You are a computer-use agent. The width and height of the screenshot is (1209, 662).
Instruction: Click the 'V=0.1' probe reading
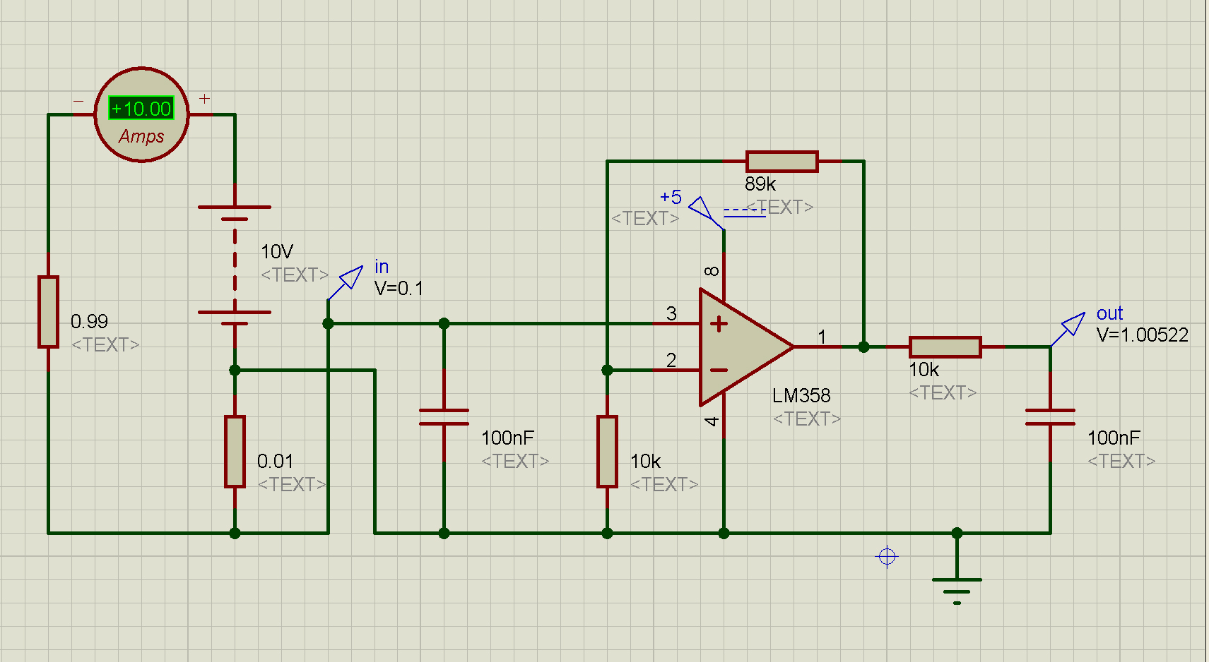point(399,289)
